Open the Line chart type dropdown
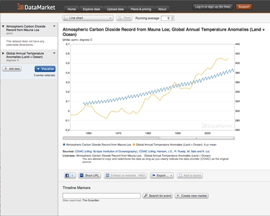The height and width of the screenshot is (216, 270). (88, 18)
